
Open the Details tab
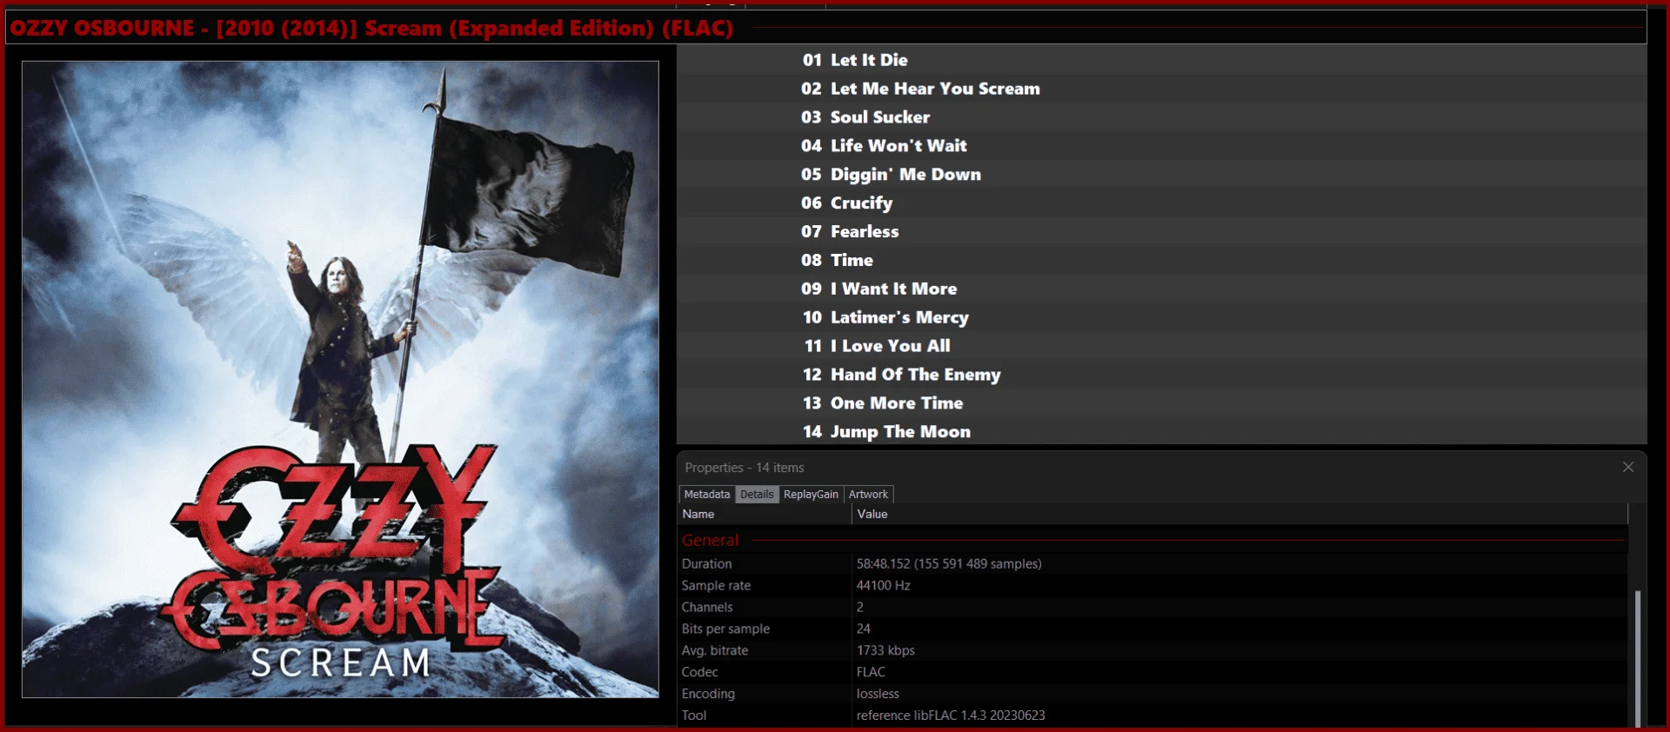(x=757, y=495)
